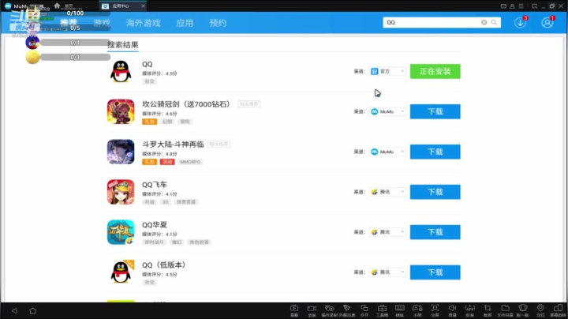568x319 pixels.
Task: Open the hamburger menu in the title bar
Action: pos(521,6)
